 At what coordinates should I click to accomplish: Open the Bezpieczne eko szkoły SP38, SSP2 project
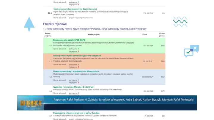(69, 40)
